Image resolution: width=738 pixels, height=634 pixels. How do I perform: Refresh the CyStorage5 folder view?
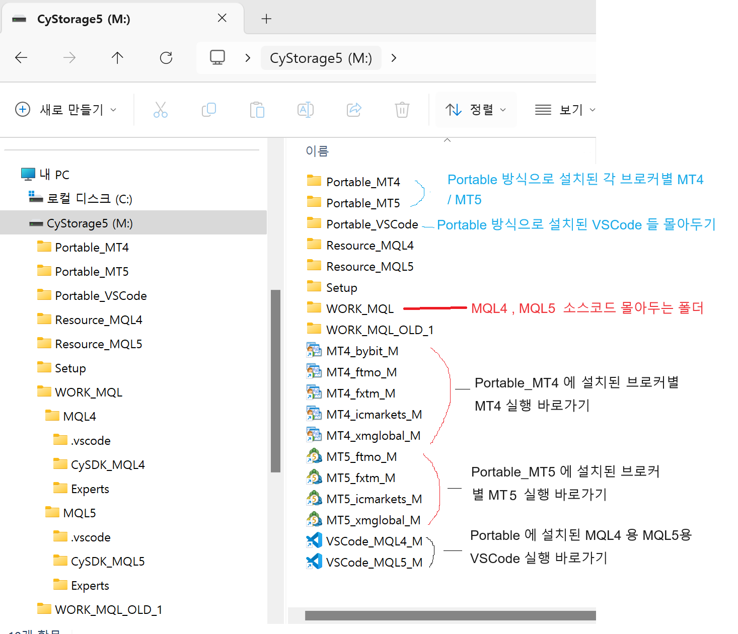click(166, 58)
